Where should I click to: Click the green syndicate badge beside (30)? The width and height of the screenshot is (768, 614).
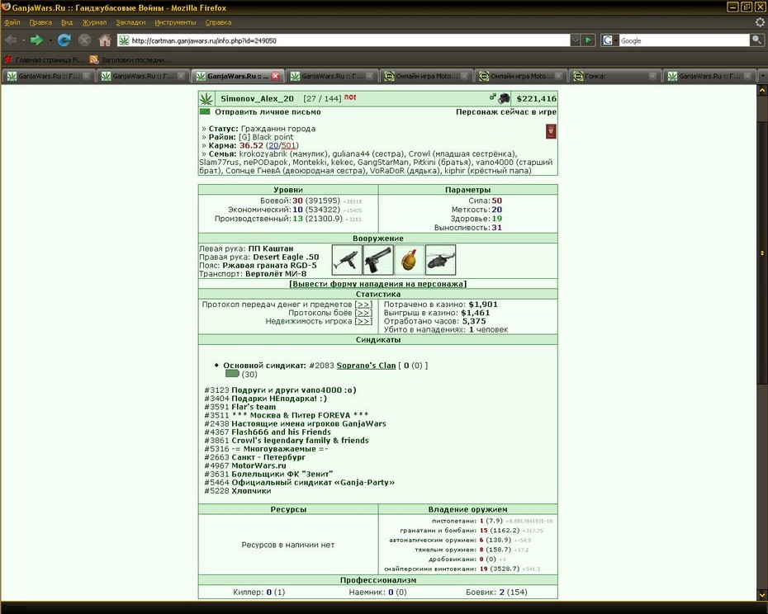[232, 374]
